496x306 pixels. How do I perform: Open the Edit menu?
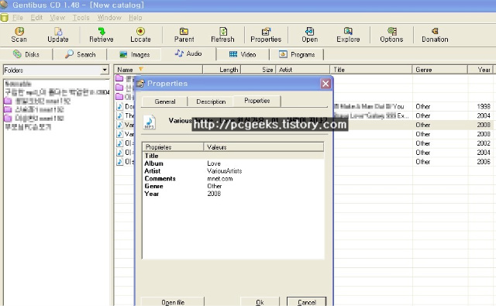(x=36, y=18)
